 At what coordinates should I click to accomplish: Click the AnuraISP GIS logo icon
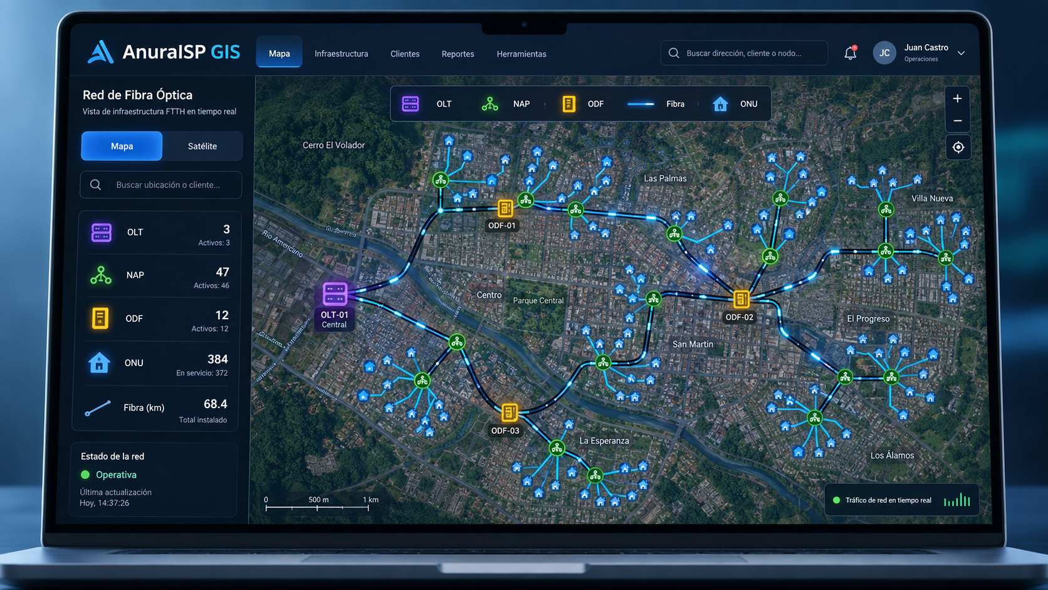(100, 52)
